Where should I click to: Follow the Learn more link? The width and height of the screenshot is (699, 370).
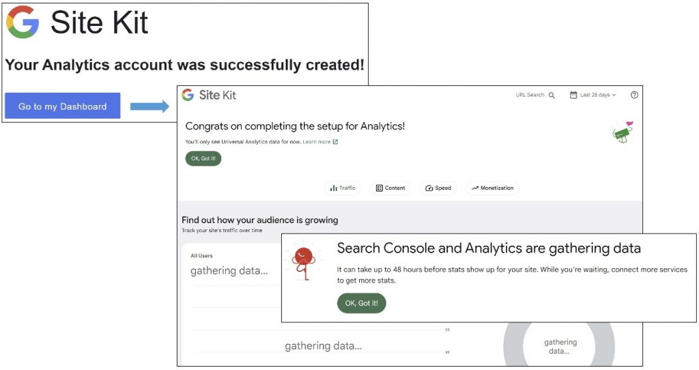coord(316,142)
